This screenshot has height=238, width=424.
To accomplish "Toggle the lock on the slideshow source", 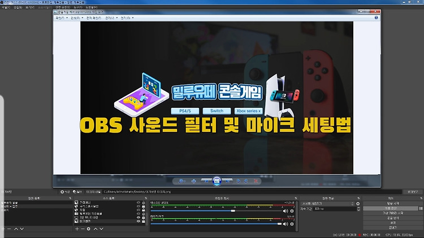I will (144, 213).
